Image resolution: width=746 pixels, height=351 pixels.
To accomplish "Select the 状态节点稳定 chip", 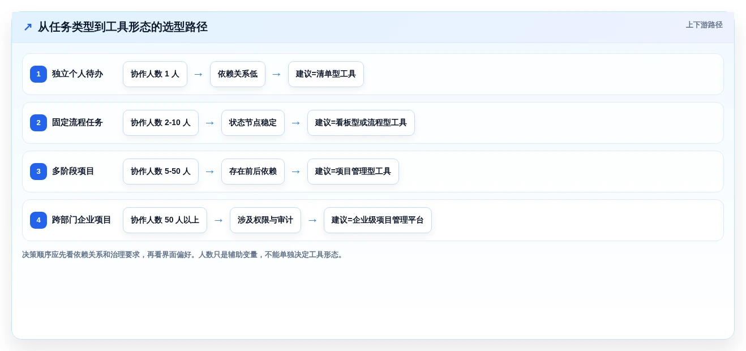I will [253, 123].
